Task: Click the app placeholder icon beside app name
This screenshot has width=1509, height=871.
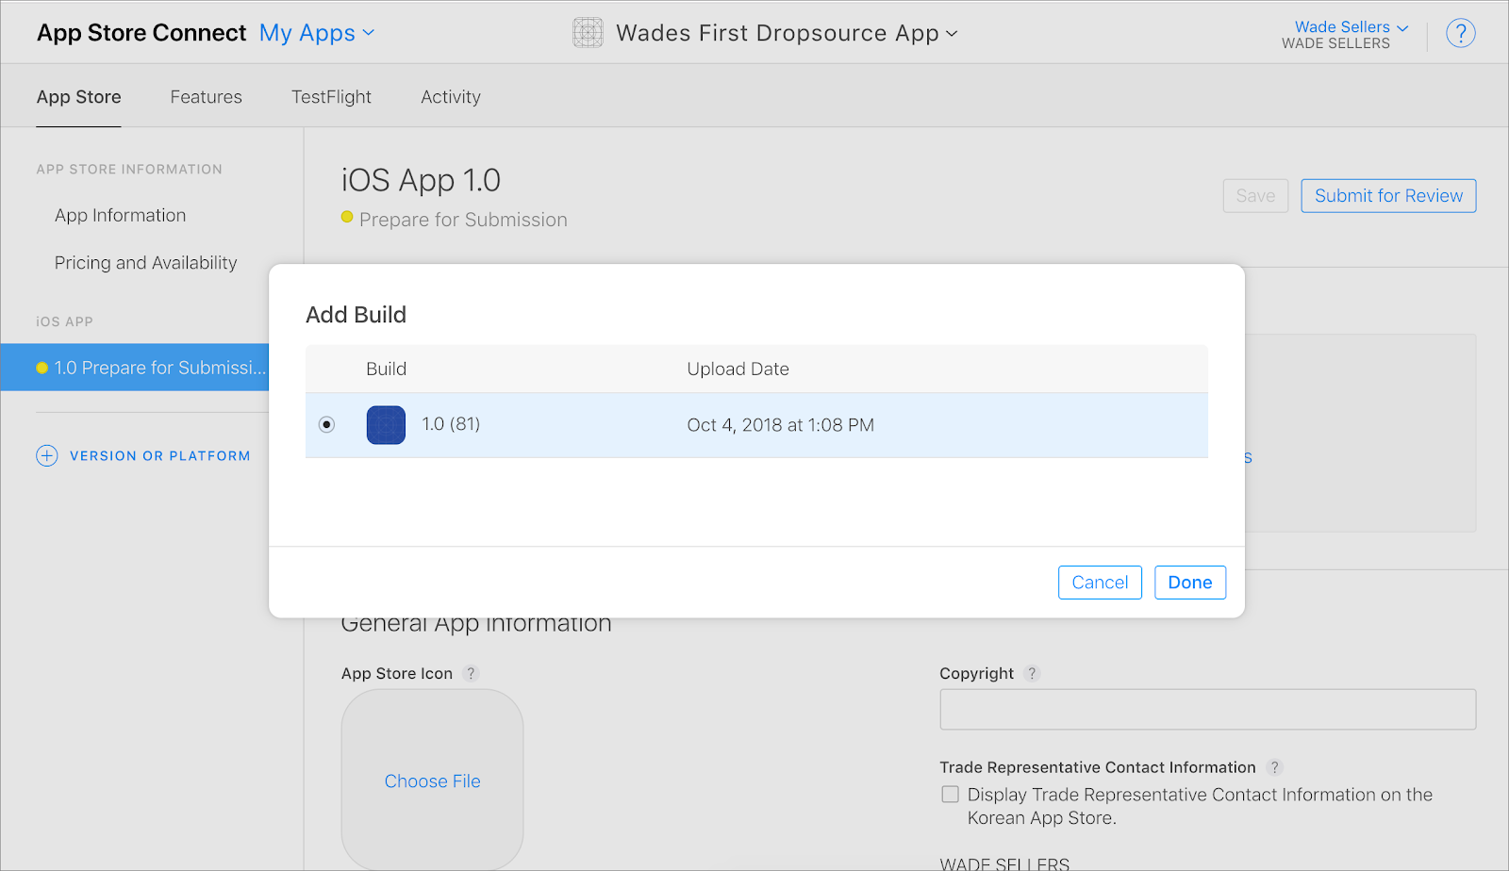Action: 588,33
